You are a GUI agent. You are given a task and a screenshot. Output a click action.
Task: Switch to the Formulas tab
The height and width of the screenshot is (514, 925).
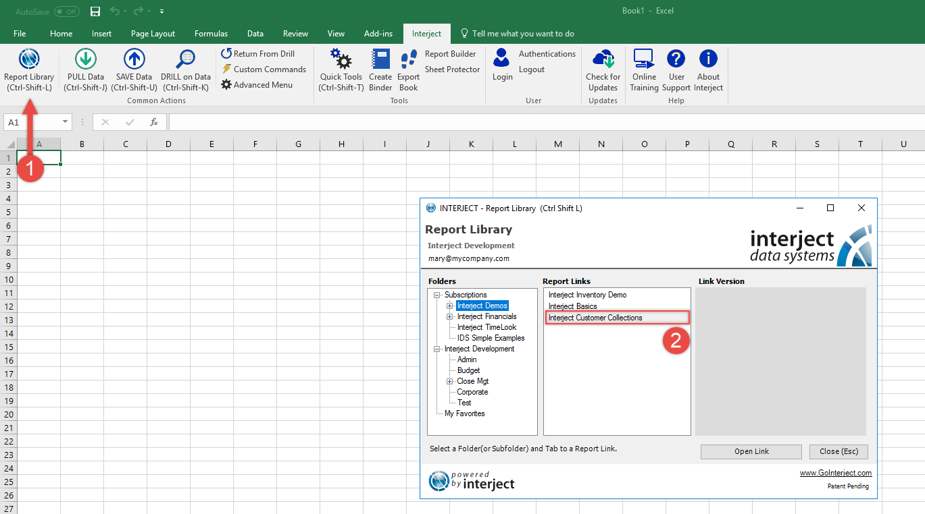click(211, 34)
